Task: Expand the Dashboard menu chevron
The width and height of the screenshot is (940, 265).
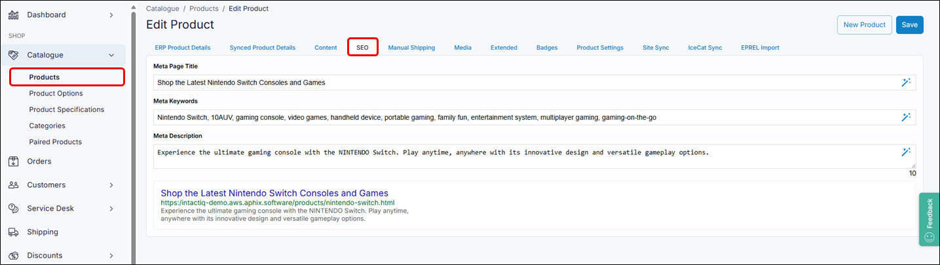Action: 111,14
